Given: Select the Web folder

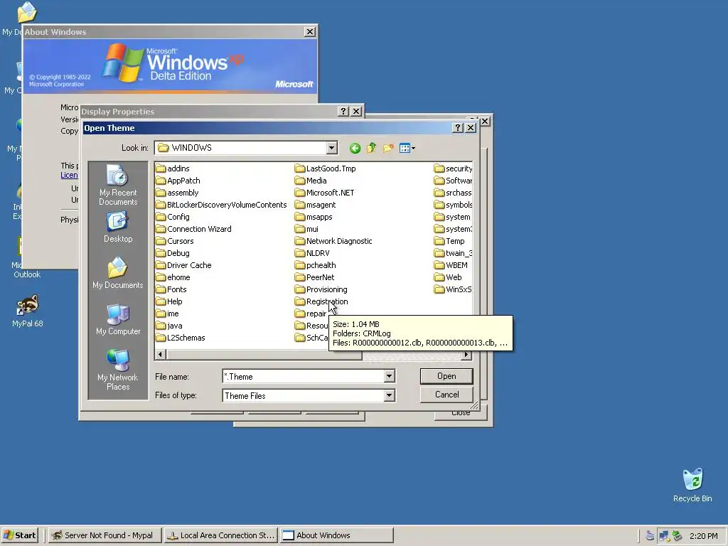Looking at the screenshot, I should [x=448, y=277].
